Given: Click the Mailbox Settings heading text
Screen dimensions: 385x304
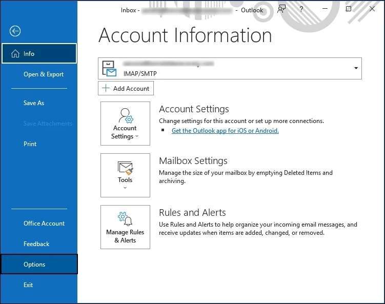Looking at the screenshot, I should 193,161.
